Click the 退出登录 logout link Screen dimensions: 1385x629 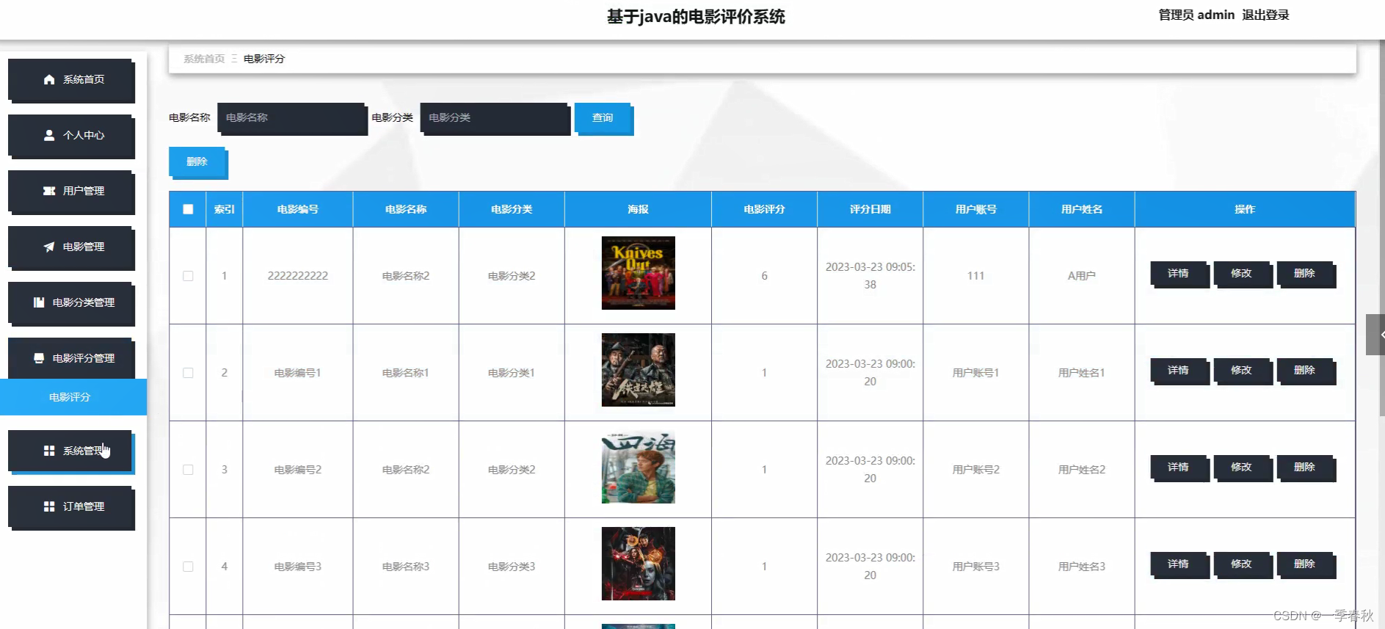(x=1265, y=15)
